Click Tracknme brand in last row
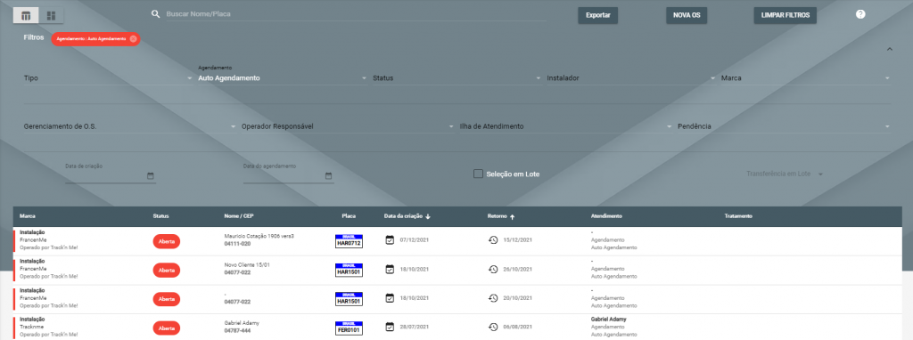Image resolution: width=913 pixels, height=340 pixels. 31,328
